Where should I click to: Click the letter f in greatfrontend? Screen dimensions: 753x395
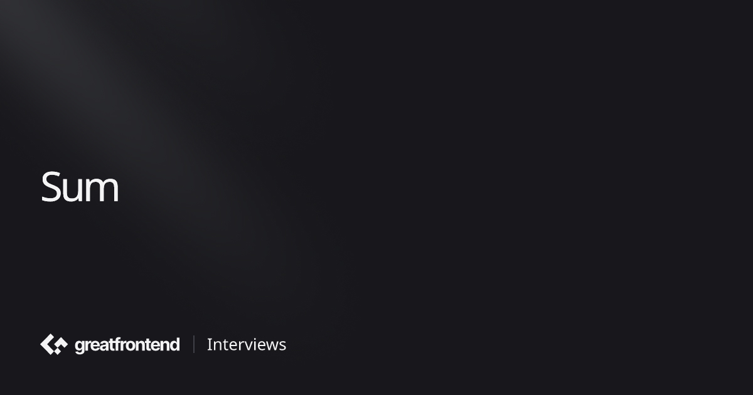point(117,344)
